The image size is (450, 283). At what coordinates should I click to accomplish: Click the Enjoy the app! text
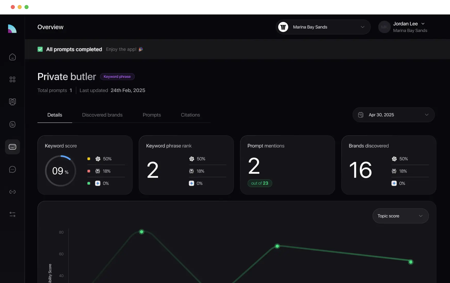pos(121,49)
